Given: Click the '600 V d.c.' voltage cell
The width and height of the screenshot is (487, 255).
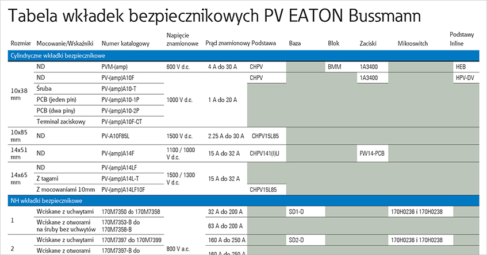Looking at the screenshot, I should 178,67.
